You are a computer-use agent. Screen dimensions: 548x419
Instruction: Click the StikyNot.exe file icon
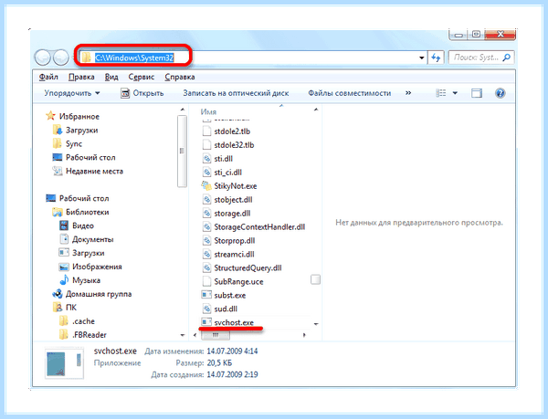206,185
